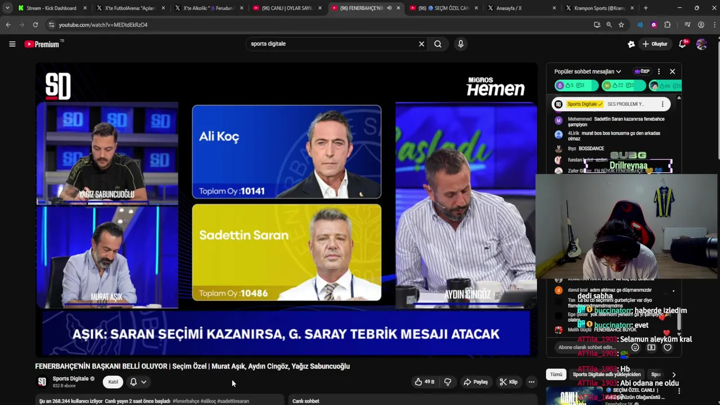Open pinned Sports Digitale message options

[x=663, y=104]
